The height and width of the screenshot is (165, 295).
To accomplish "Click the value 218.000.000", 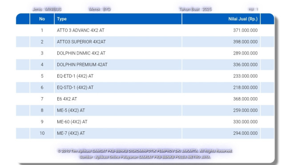I will click(245, 87).
